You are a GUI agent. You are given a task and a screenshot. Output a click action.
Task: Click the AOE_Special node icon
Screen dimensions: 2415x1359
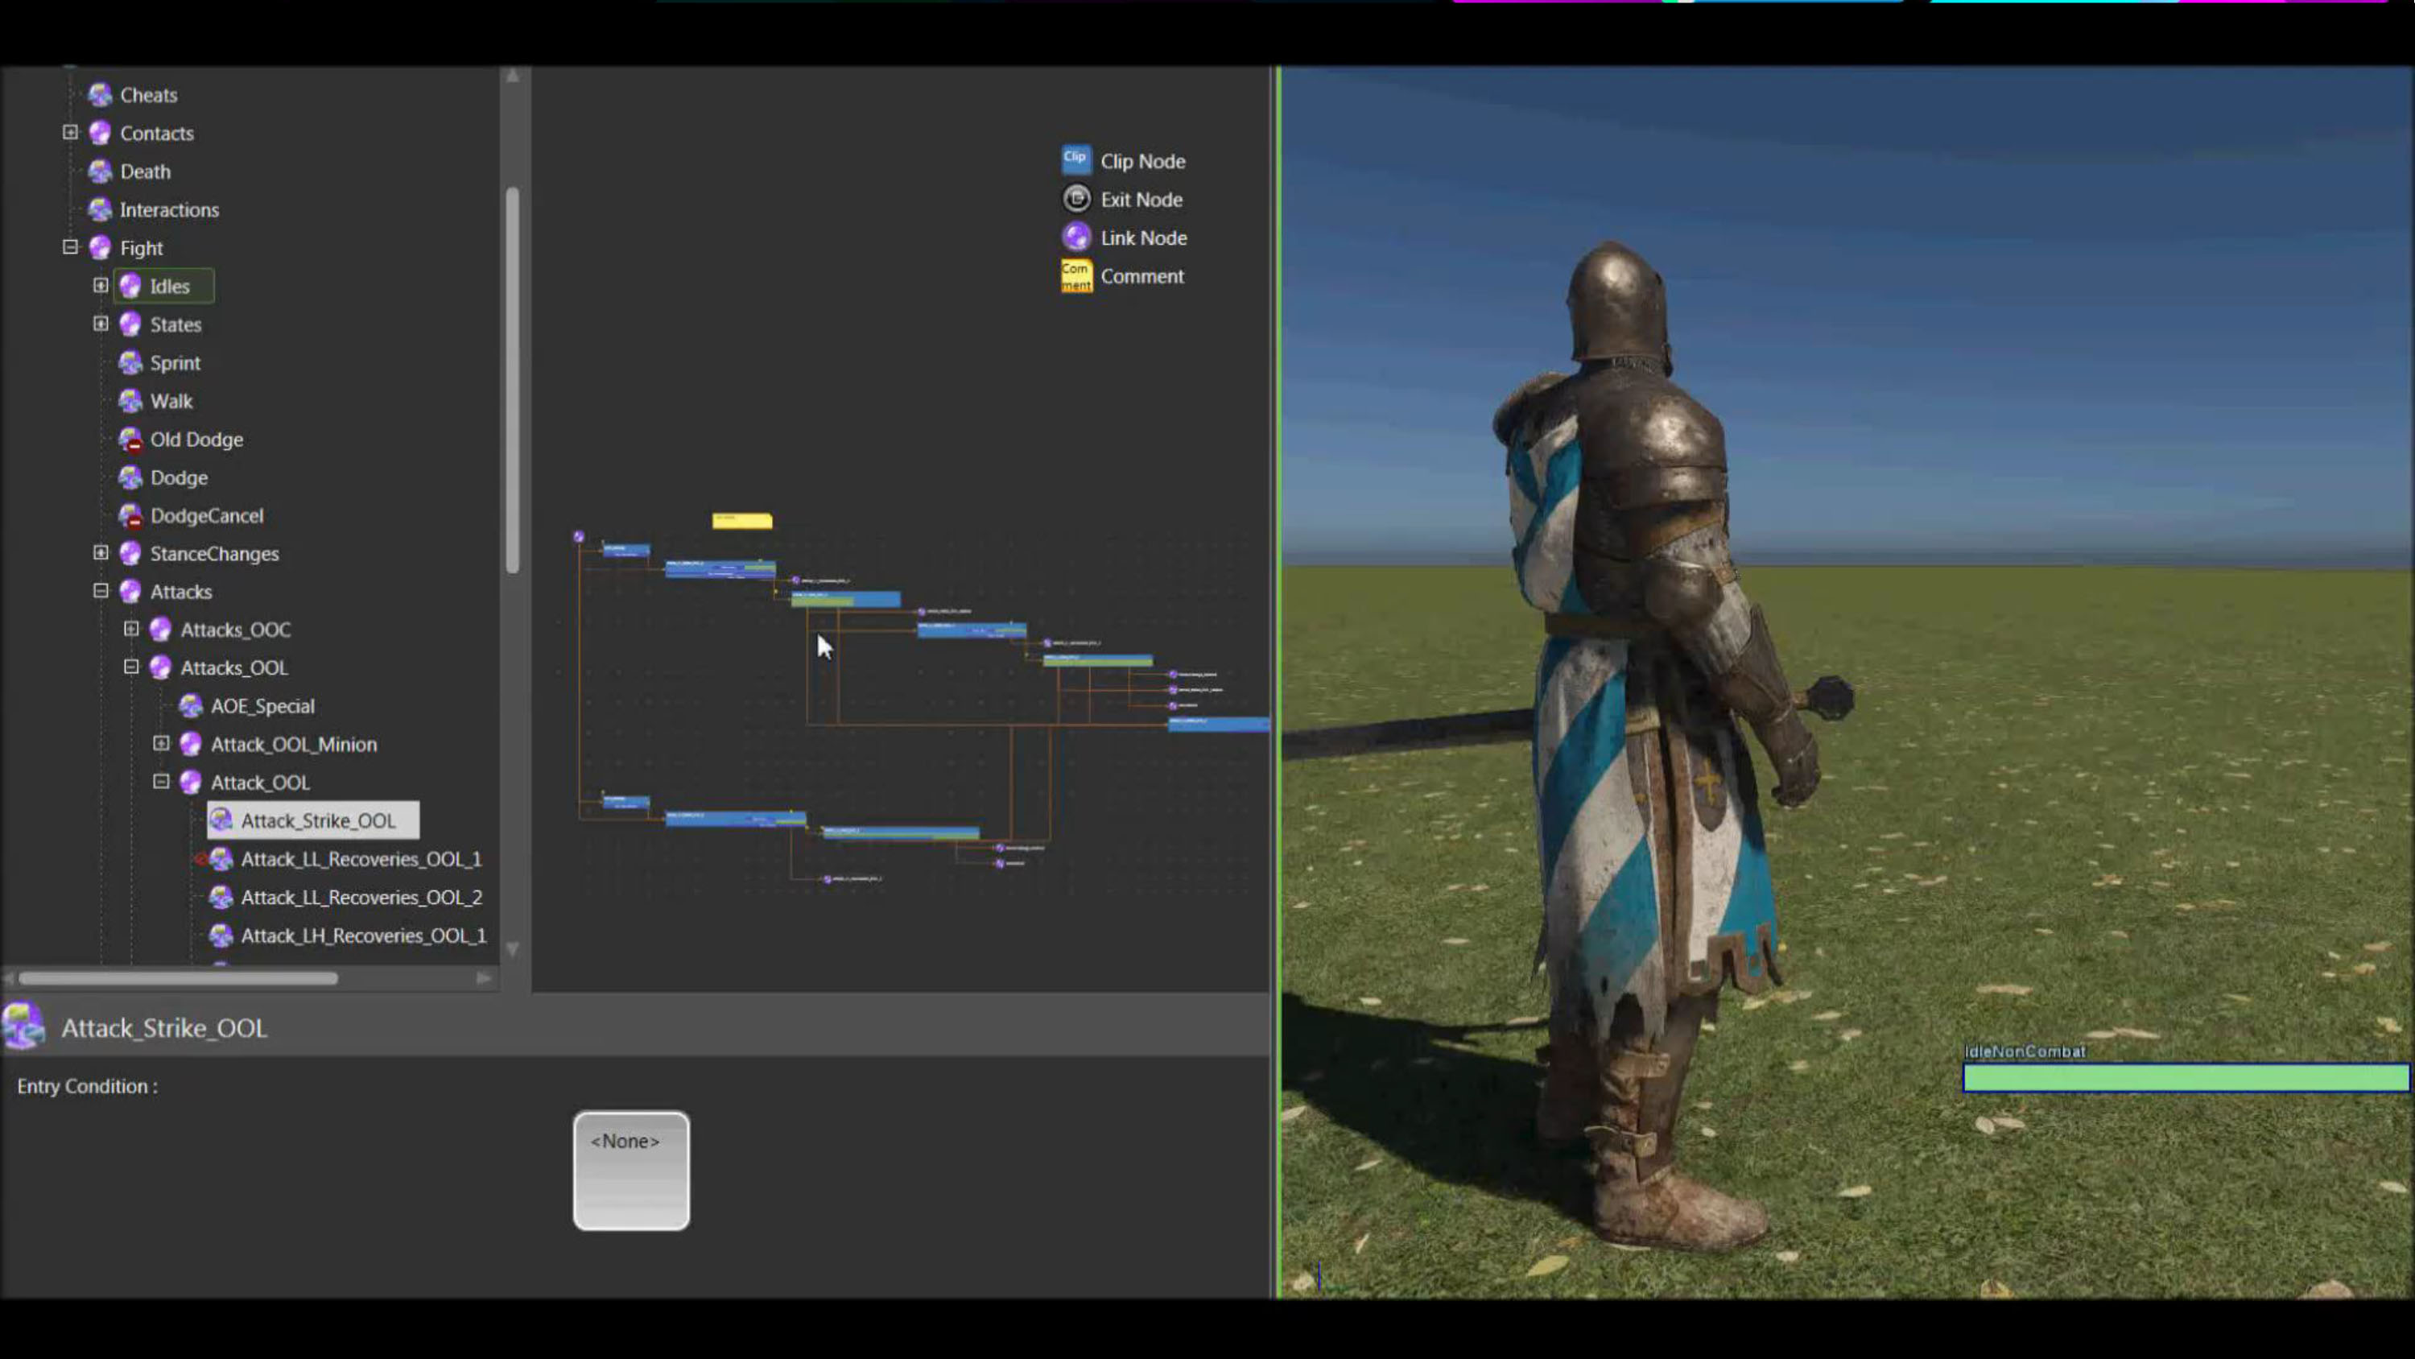coord(192,706)
